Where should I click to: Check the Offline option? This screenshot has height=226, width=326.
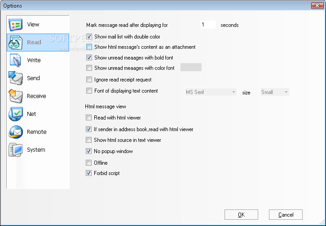click(x=88, y=163)
